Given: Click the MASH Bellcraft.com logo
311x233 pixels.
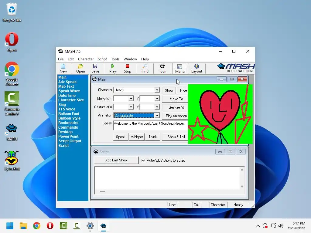Looking at the screenshot, I should click(x=236, y=68).
